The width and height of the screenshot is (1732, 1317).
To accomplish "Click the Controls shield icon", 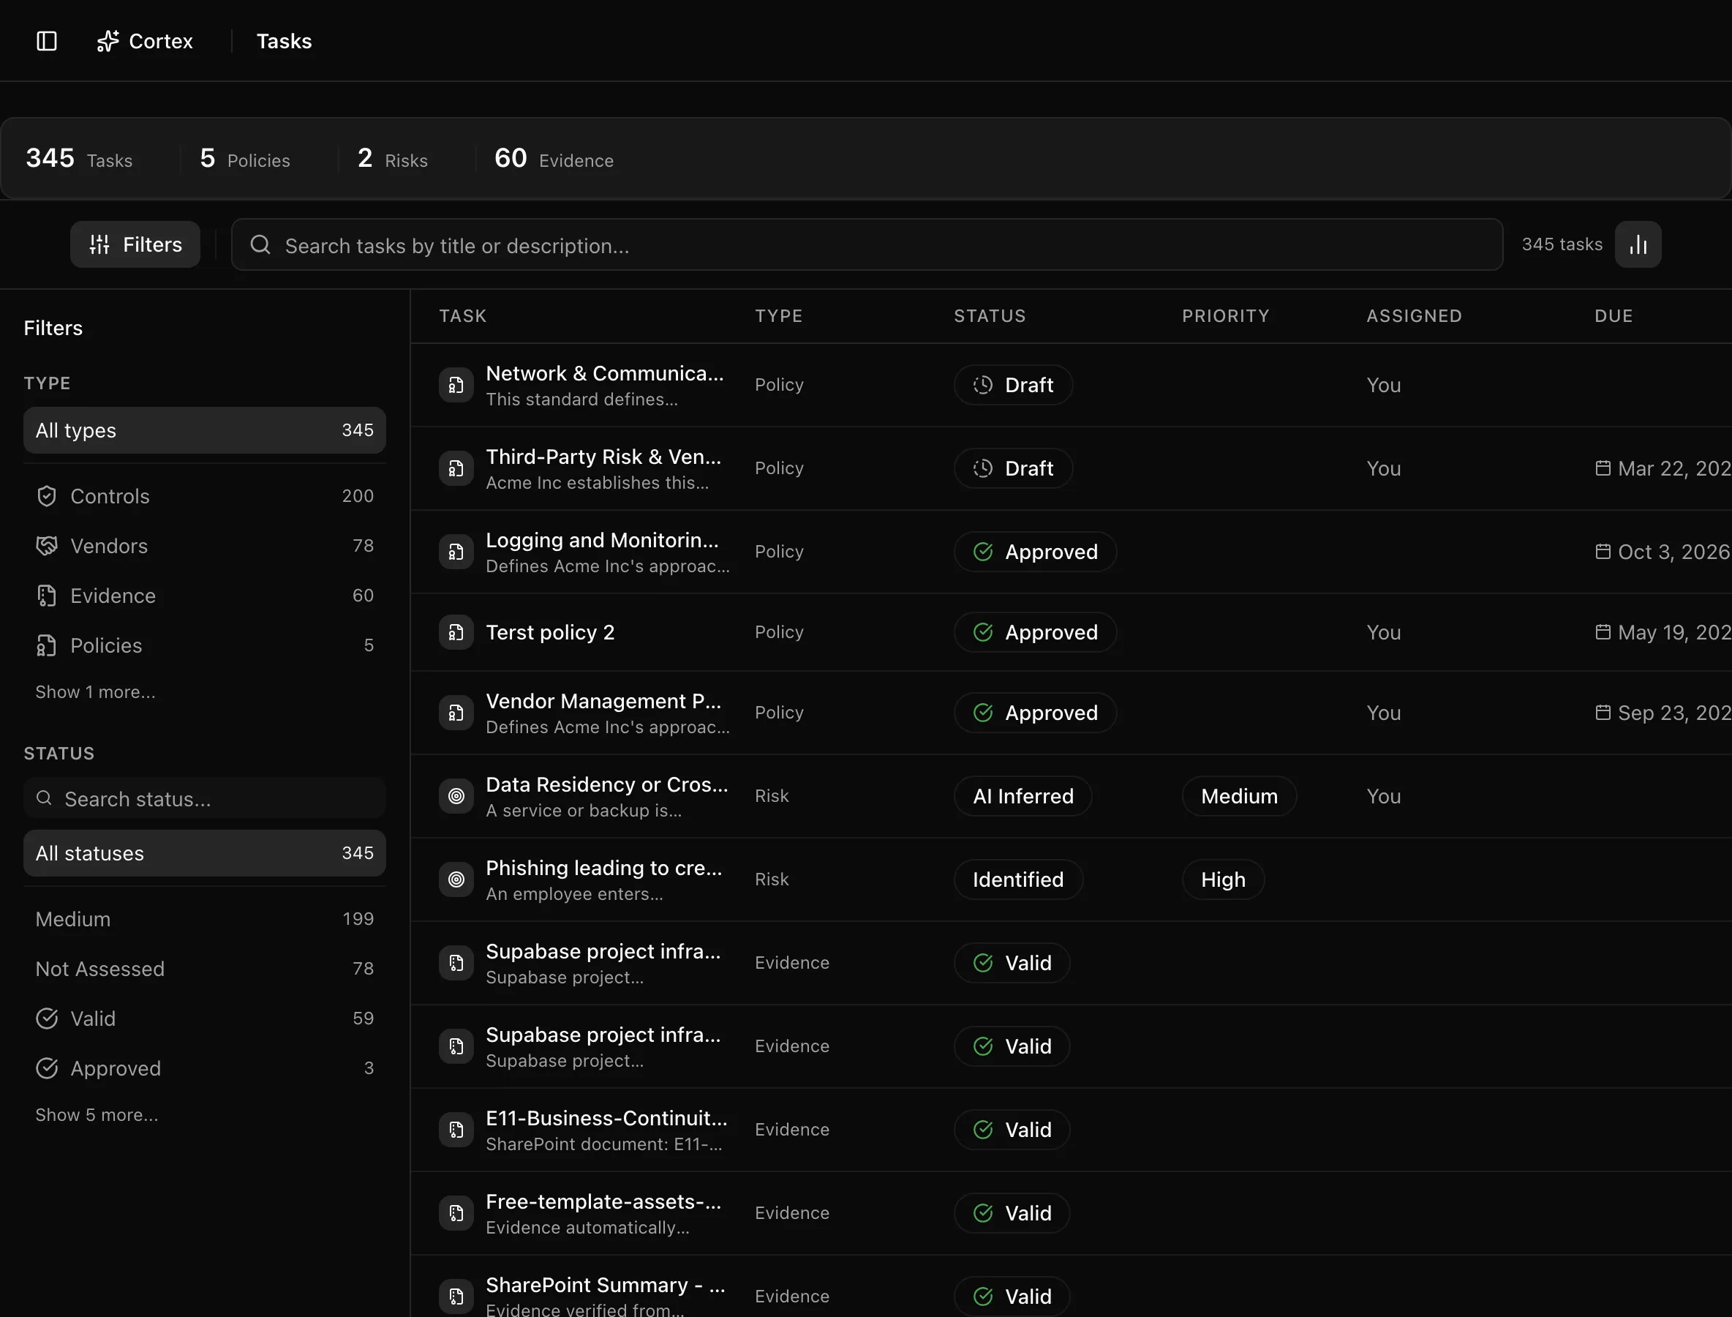I will 47,496.
